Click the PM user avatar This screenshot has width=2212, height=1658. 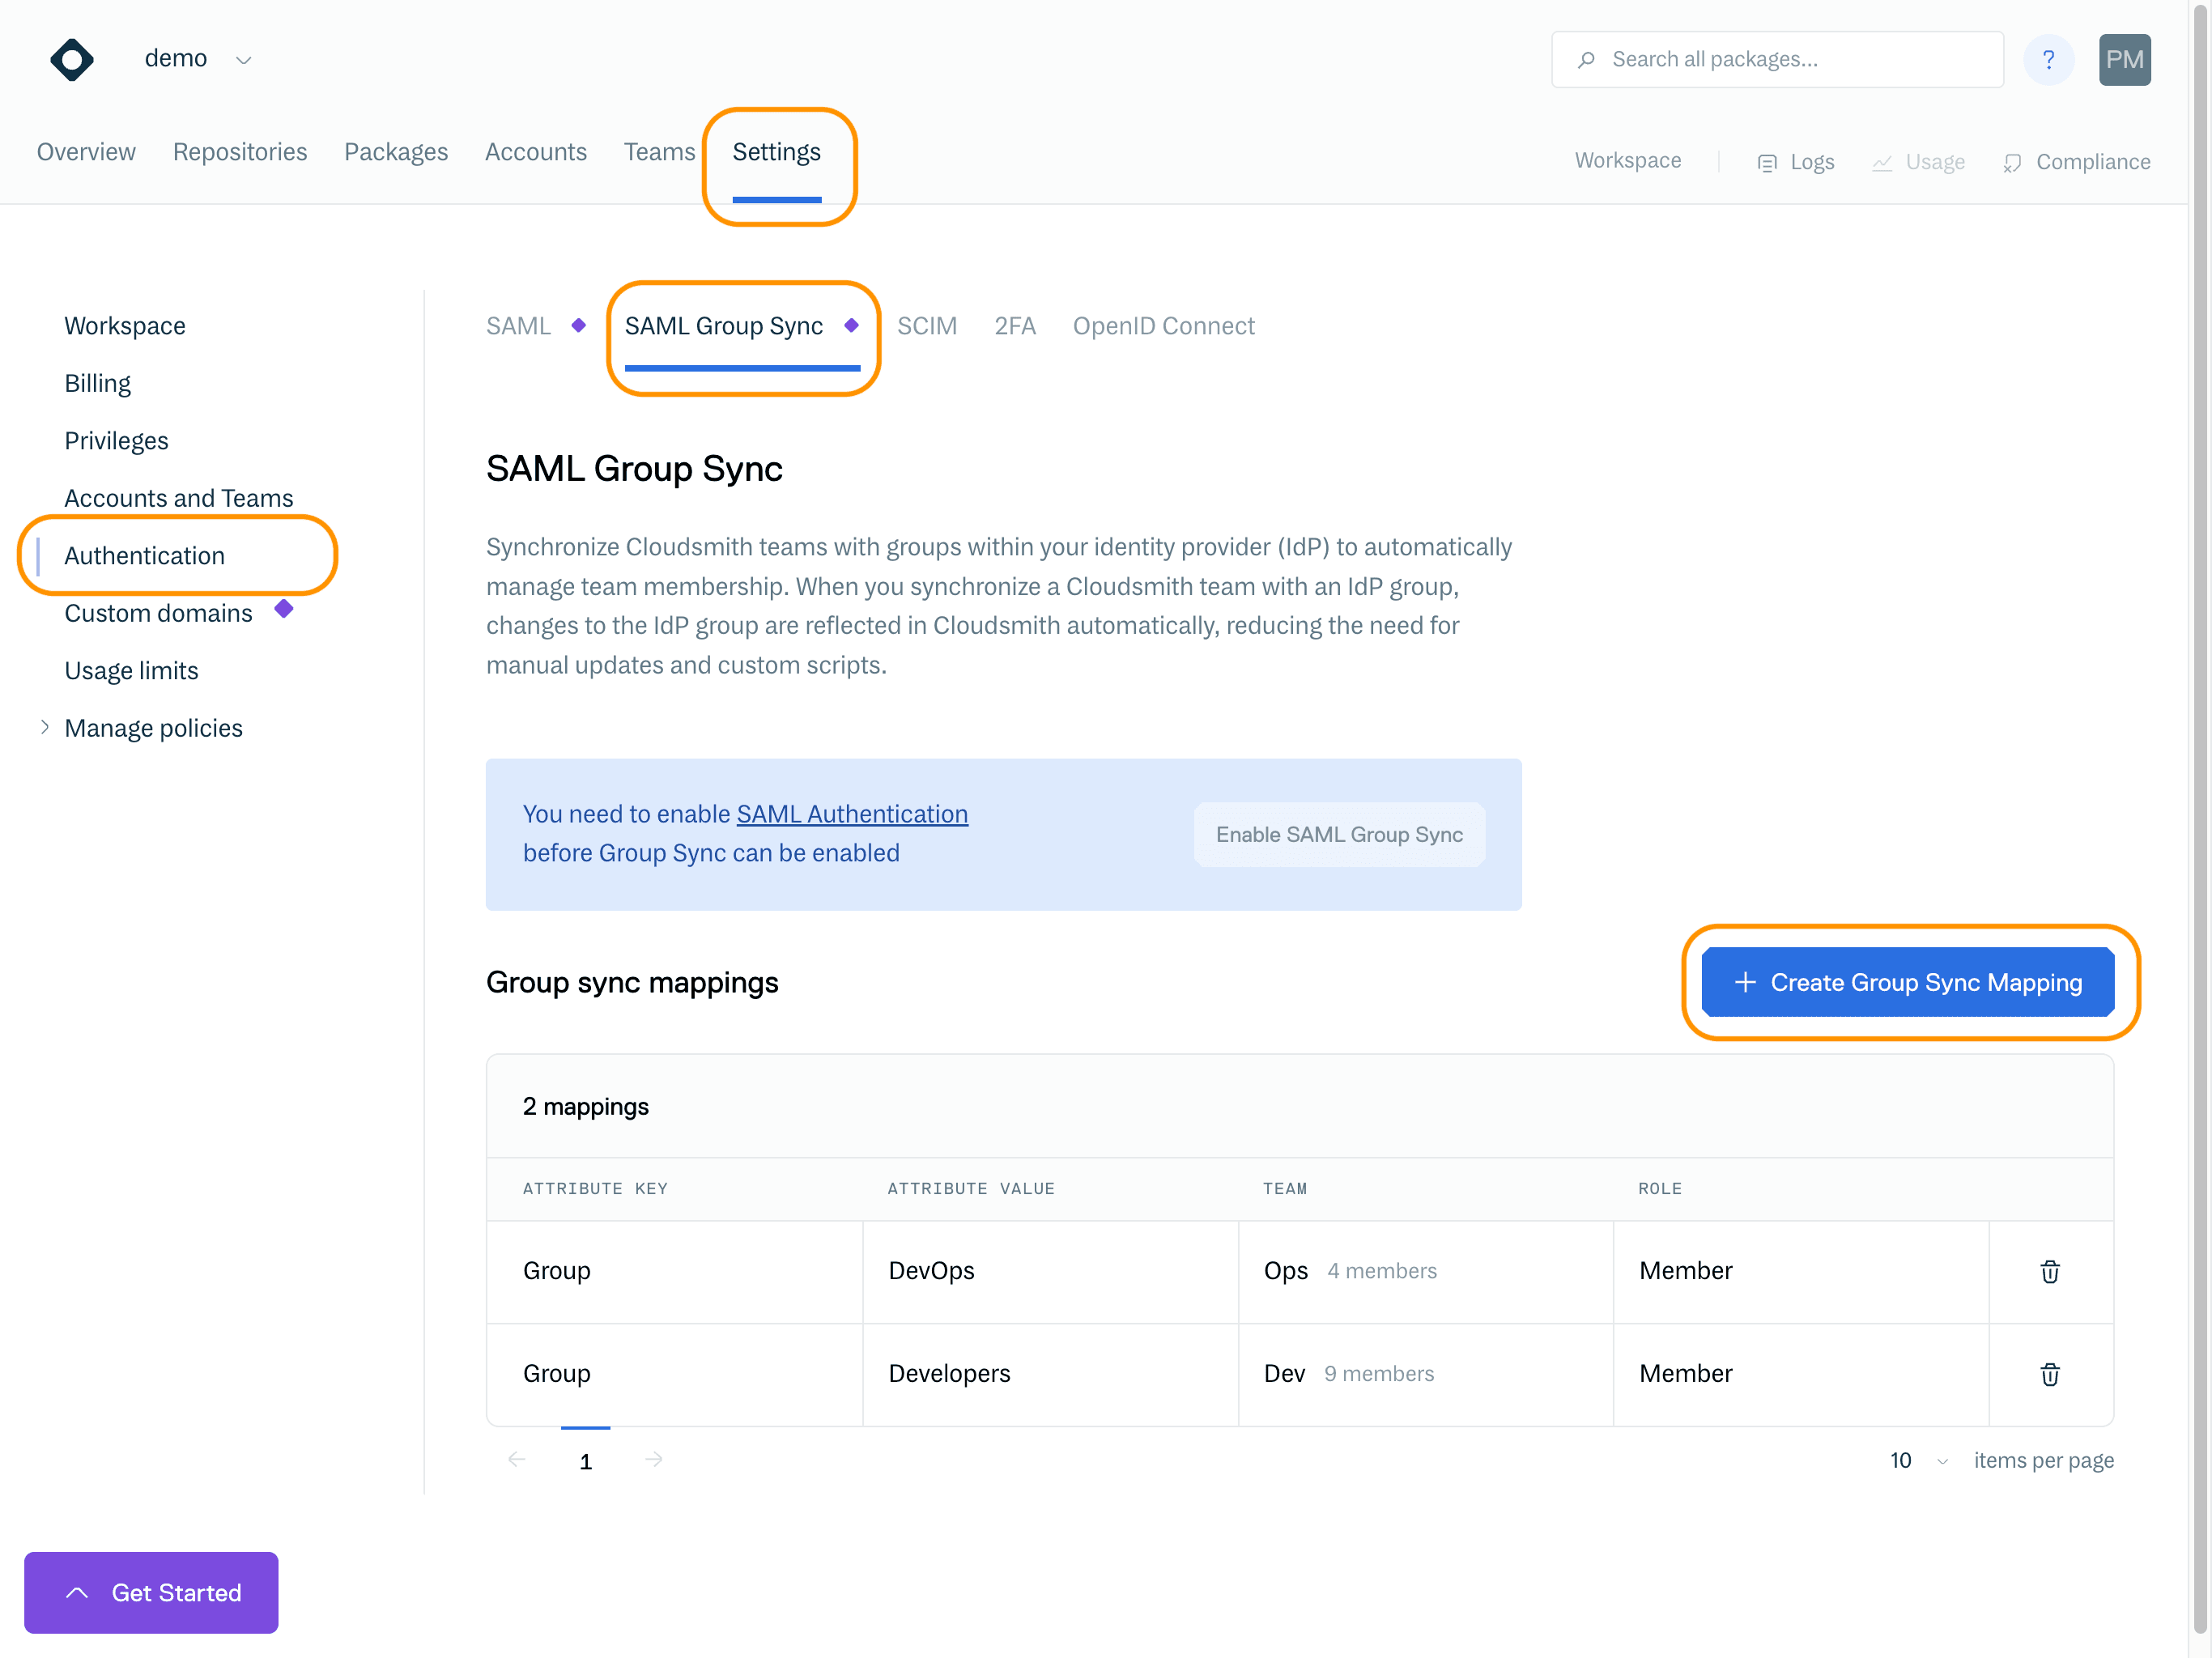tap(2124, 60)
